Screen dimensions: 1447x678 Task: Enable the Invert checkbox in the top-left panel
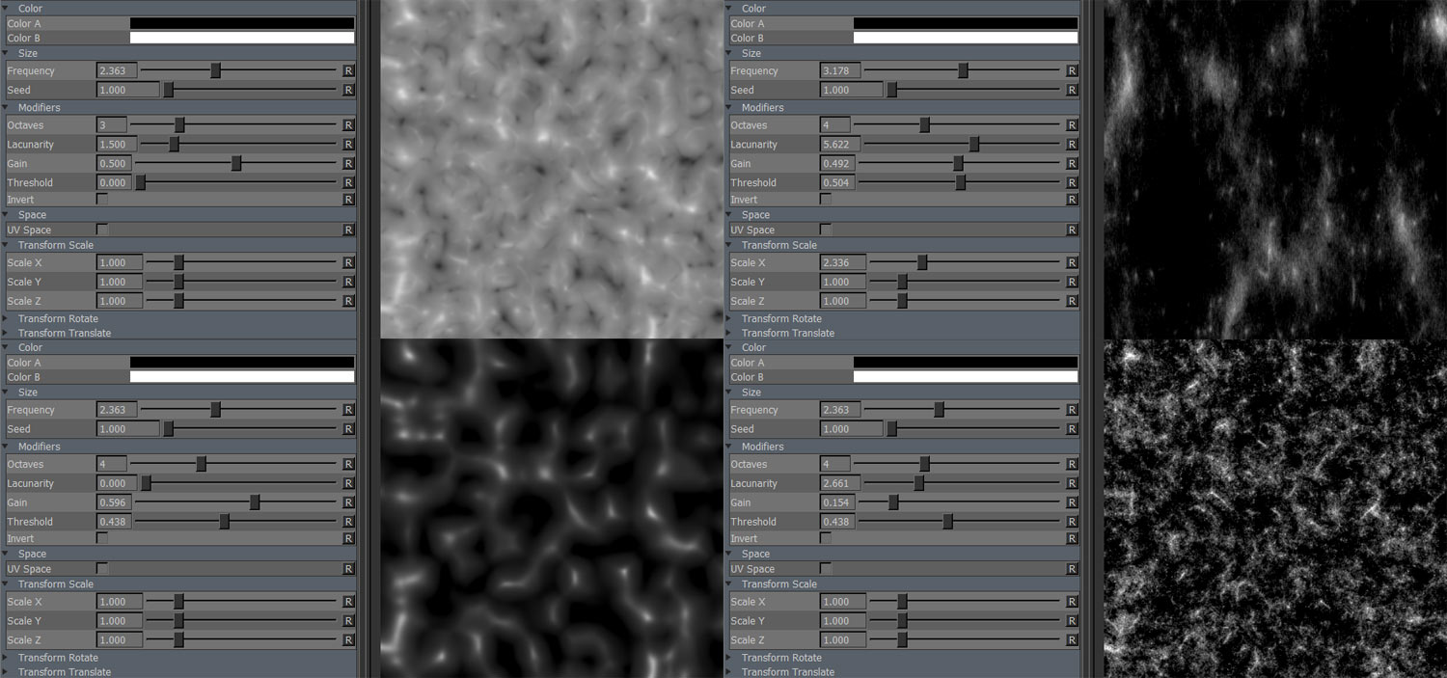click(x=102, y=200)
